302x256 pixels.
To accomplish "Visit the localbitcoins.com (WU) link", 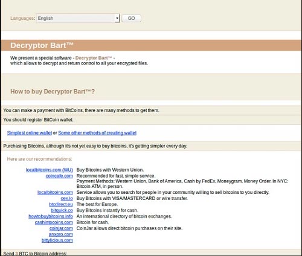I will (x=50, y=170).
